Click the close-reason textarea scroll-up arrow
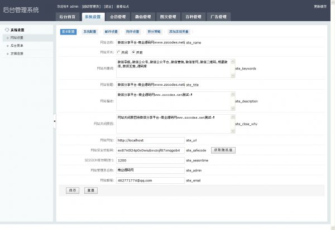Viewport: 335px width, 230px height. pyautogui.click(x=233, y=117)
